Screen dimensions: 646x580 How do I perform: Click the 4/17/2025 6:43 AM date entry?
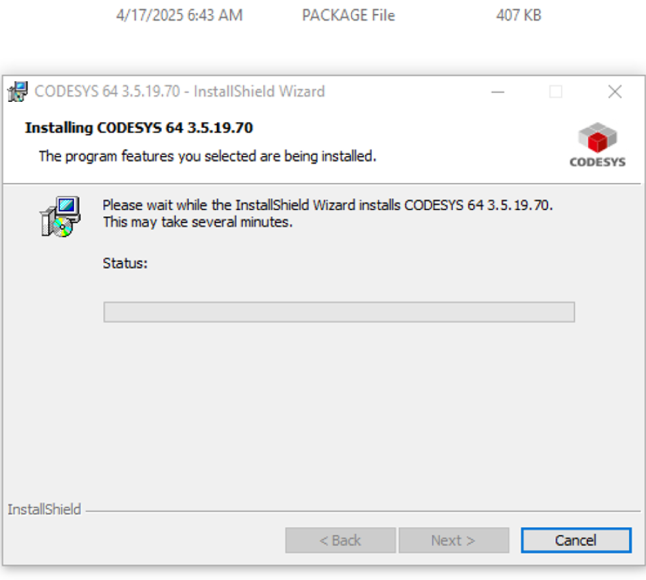[x=179, y=16]
